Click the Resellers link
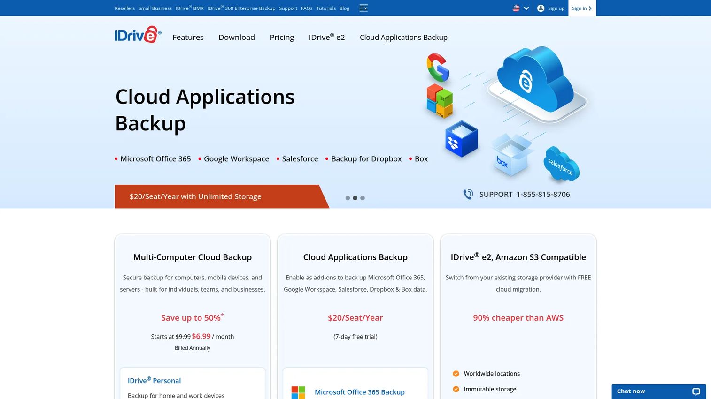Image resolution: width=711 pixels, height=399 pixels. pos(124,8)
